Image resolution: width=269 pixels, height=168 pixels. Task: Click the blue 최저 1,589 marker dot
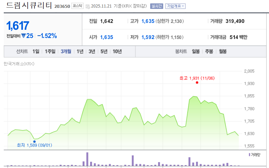click(x=34, y=142)
